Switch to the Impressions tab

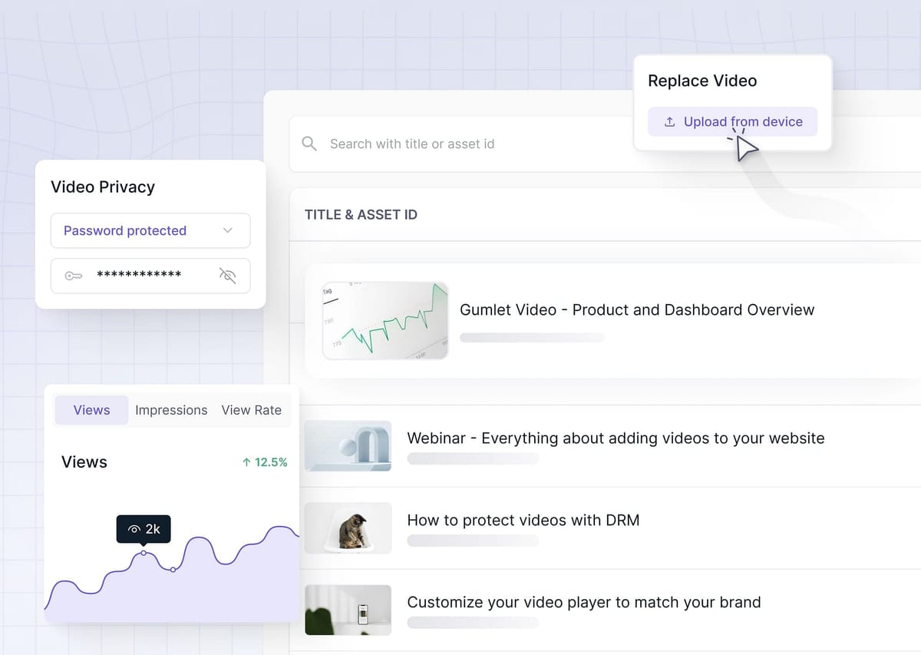click(x=171, y=410)
